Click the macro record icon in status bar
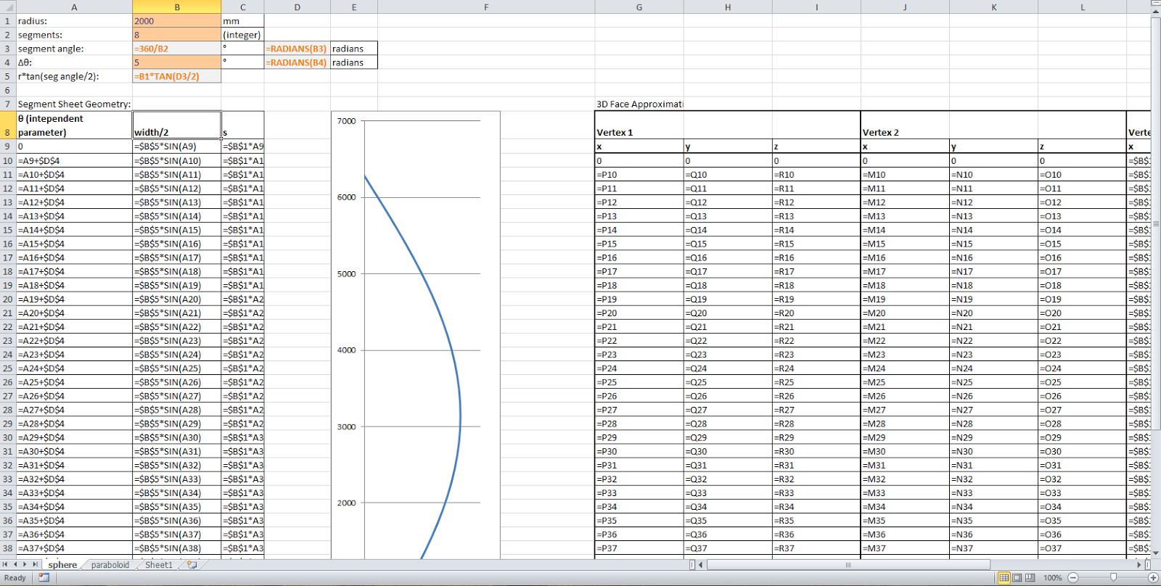The image size is (1161, 586). 44,578
